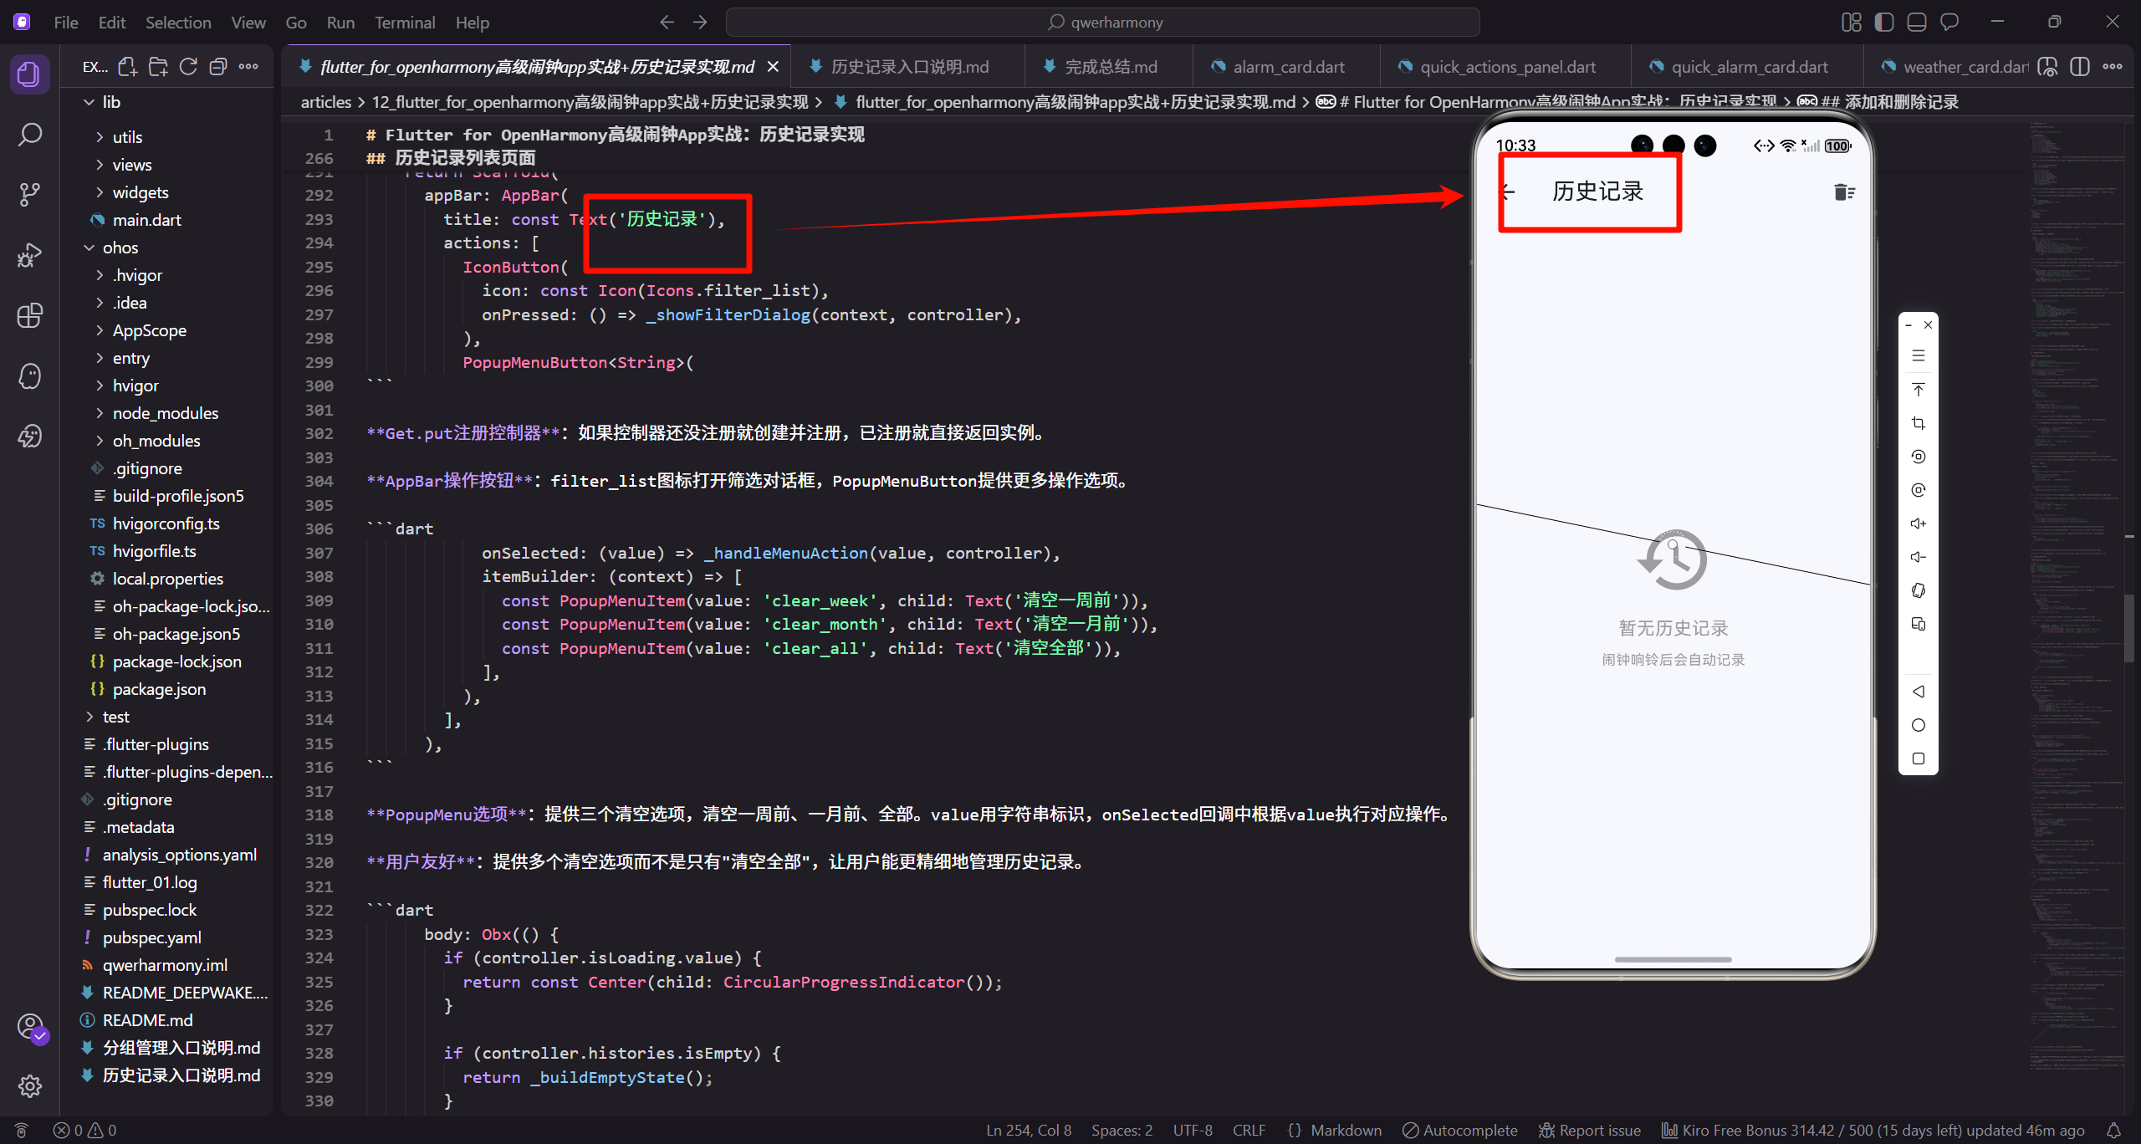Expand the utils folder
Viewport: 2141px width, 1144px height.
(167, 137)
